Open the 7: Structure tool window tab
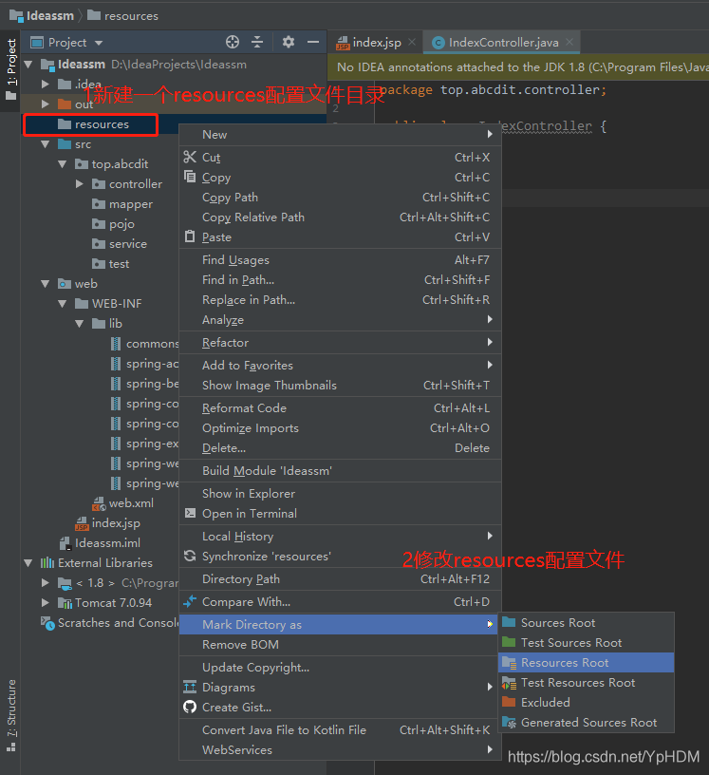The width and height of the screenshot is (709, 775). coord(10,715)
